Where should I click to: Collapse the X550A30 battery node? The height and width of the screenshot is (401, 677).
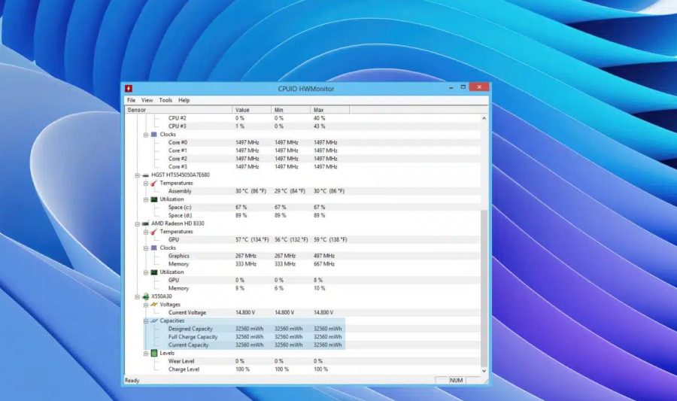coord(138,296)
